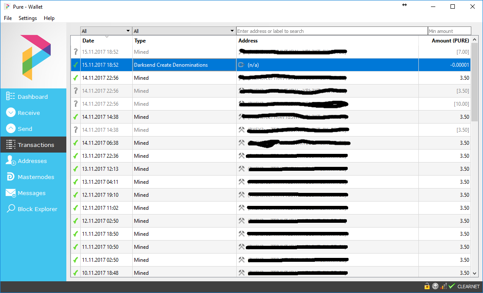This screenshot has width=483, height=293.
Task: Click the sync checkmark in status bar
Action: pyautogui.click(x=452, y=286)
